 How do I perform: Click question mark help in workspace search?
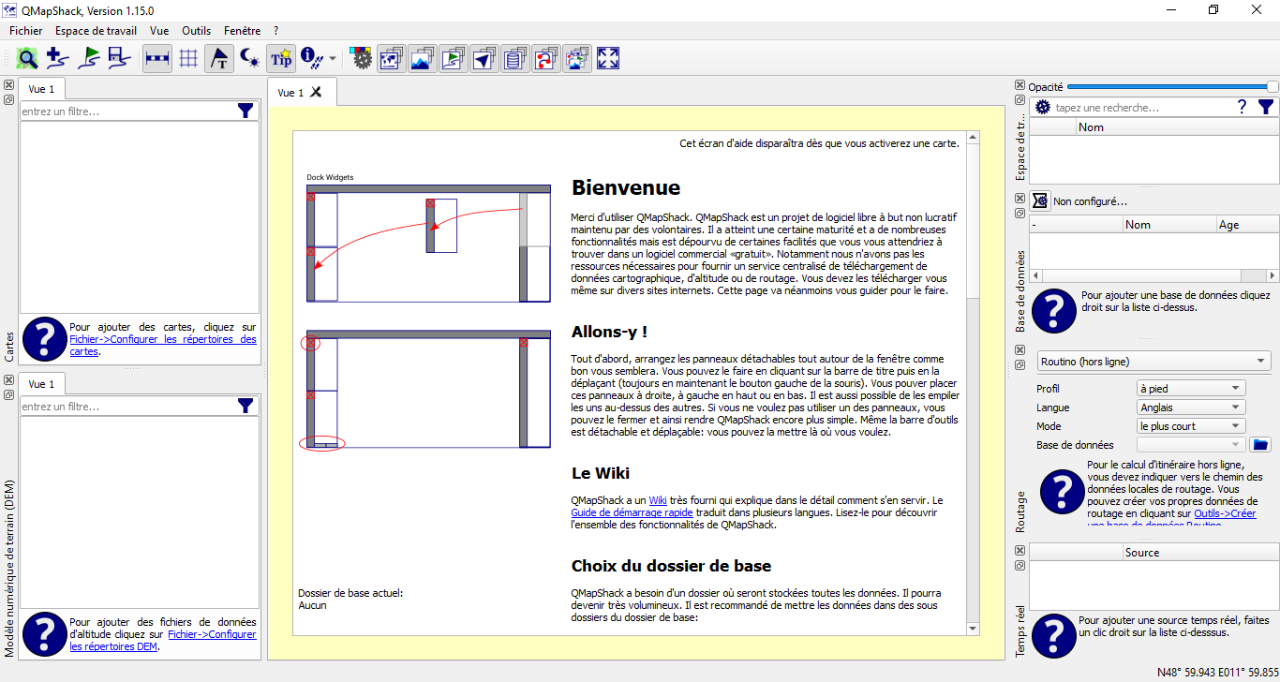click(1243, 107)
